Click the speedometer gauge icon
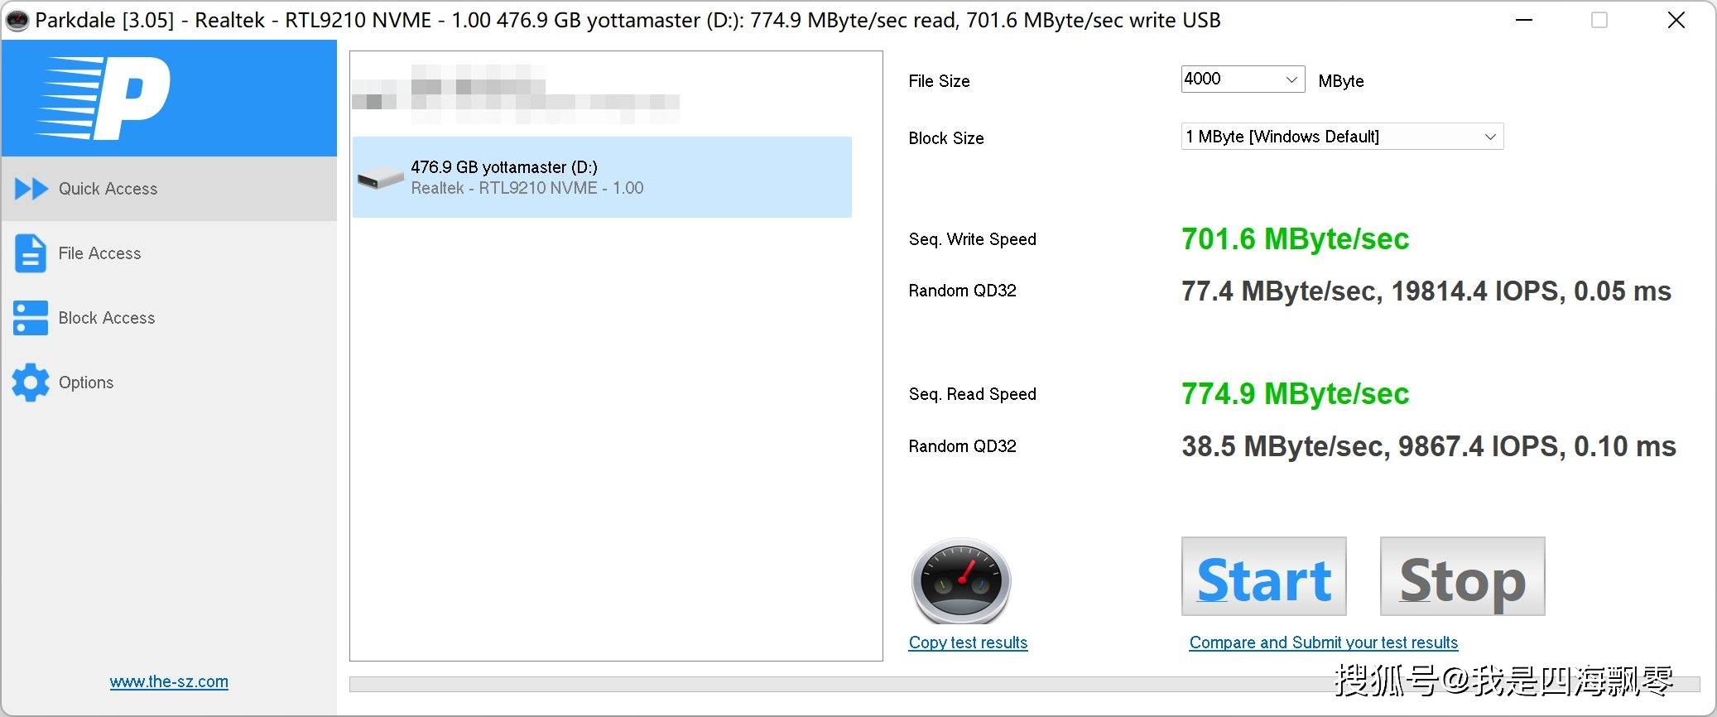Viewport: 1717px width, 717px height. tap(961, 581)
